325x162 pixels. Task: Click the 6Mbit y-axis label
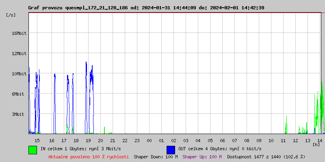tap(18, 94)
